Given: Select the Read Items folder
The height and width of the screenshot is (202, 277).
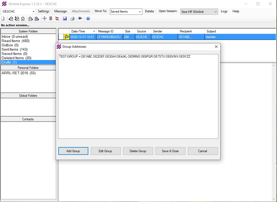Looking at the screenshot, I should click(x=16, y=41).
